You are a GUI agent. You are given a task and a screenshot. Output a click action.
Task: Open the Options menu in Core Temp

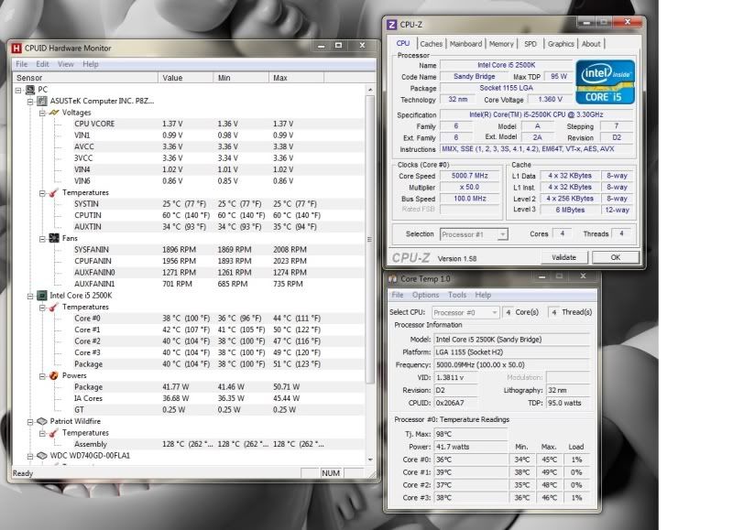pyautogui.click(x=424, y=295)
